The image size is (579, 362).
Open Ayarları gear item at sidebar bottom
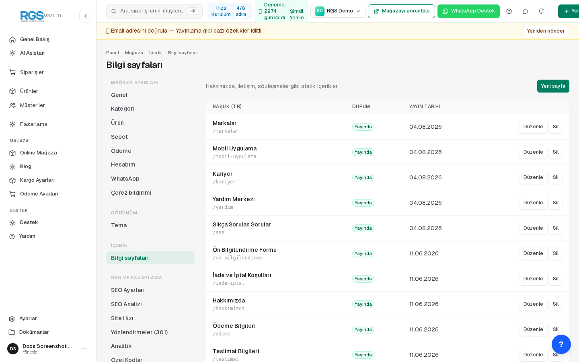(x=48, y=319)
